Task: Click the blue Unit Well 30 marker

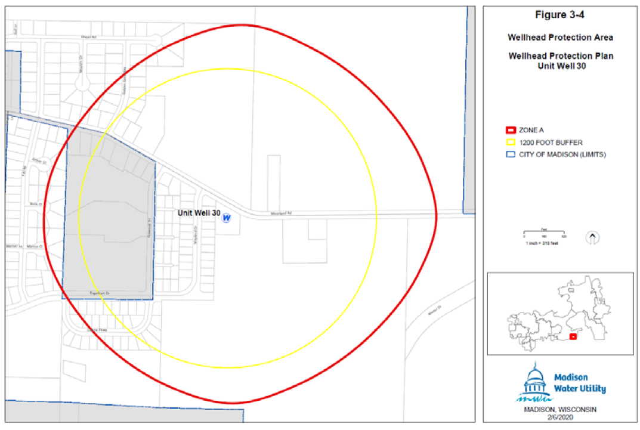Action: pyautogui.click(x=226, y=218)
